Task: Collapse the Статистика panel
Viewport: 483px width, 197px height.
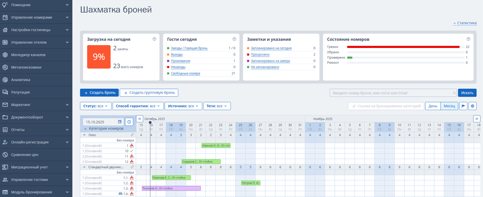Action: pyautogui.click(x=464, y=23)
